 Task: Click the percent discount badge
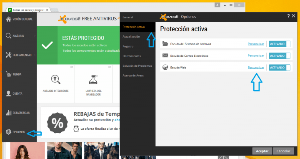[57, 123]
